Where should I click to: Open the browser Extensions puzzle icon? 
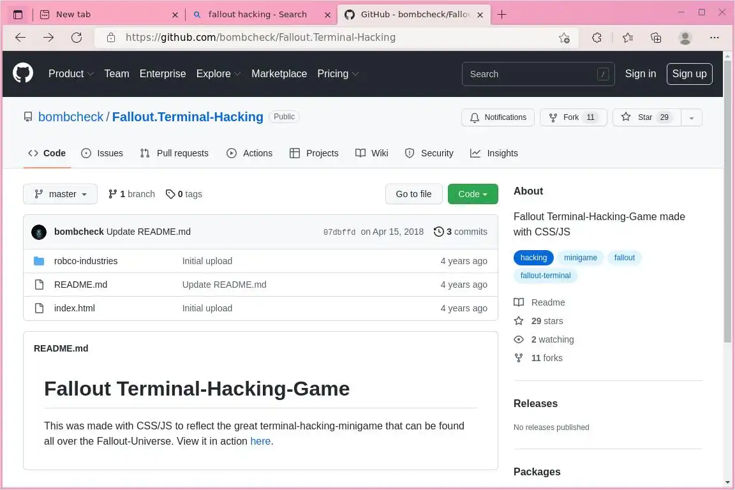(597, 38)
